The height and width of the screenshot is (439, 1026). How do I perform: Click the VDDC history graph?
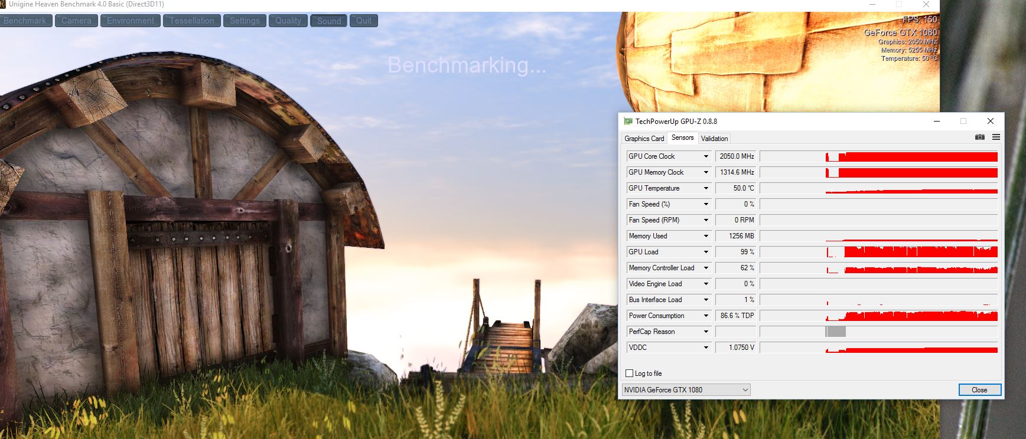click(879, 348)
